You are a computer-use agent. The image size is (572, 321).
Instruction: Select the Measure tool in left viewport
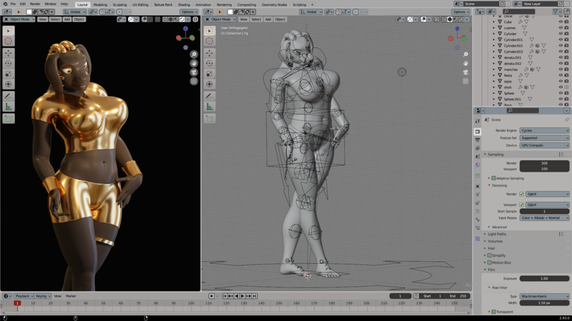[x=9, y=107]
